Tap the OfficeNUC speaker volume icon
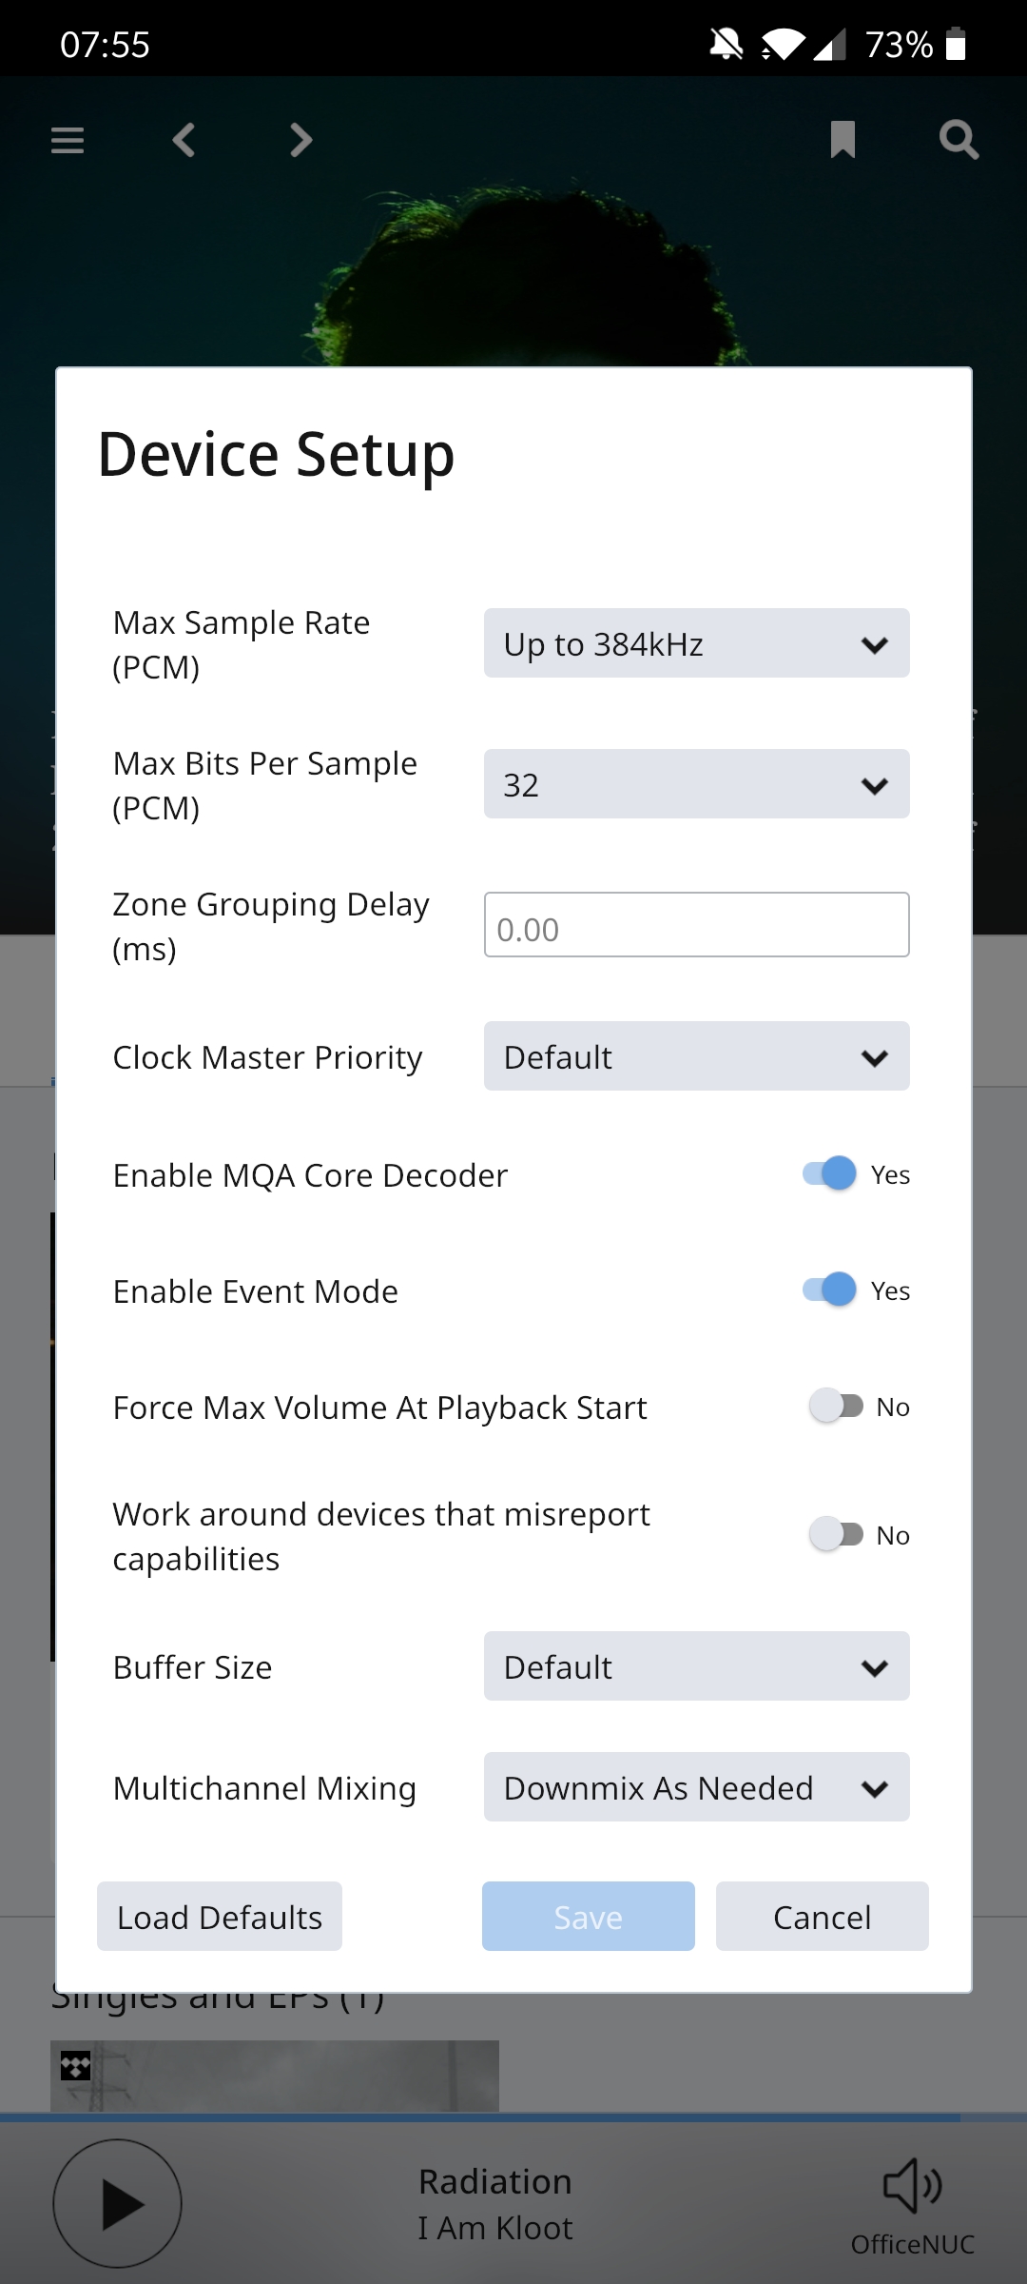The height and width of the screenshot is (2284, 1027). [912, 2186]
